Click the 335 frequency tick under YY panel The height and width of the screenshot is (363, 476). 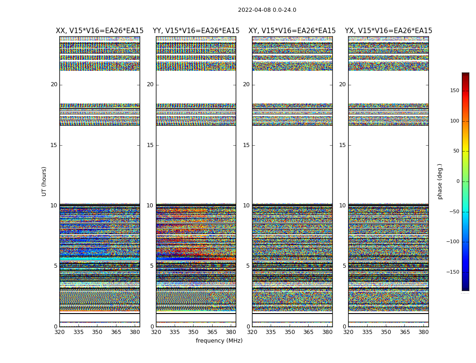175,332
